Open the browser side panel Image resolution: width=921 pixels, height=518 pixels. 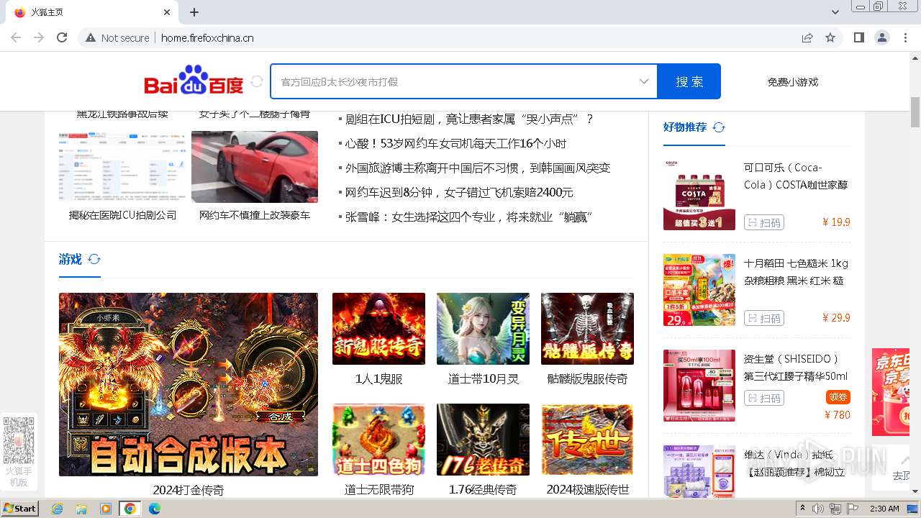(x=858, y=37)
